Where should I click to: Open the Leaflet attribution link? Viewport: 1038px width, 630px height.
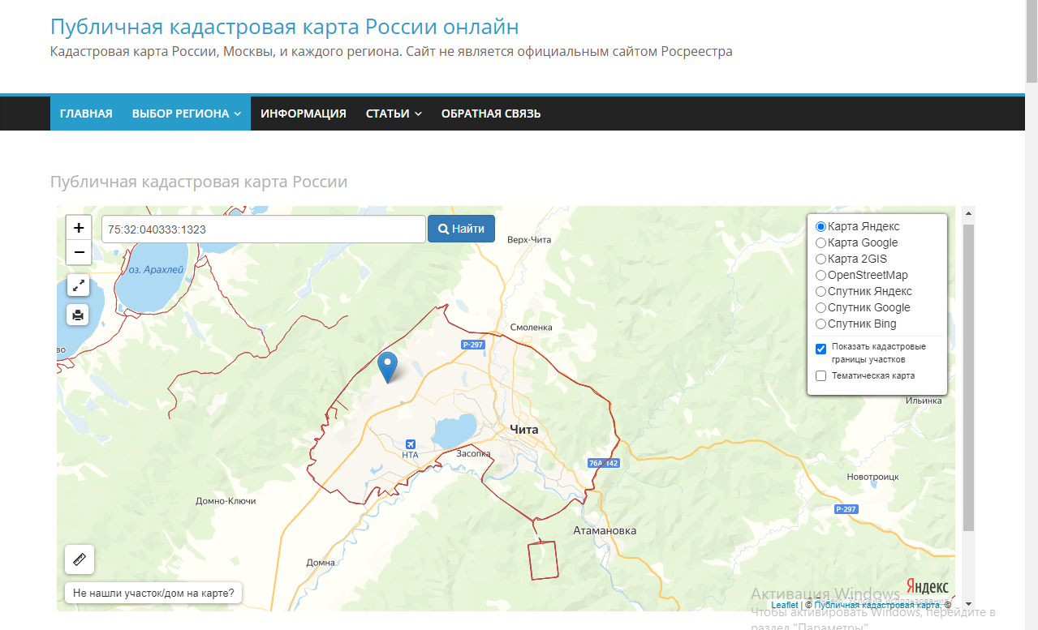tap(784, 605)
